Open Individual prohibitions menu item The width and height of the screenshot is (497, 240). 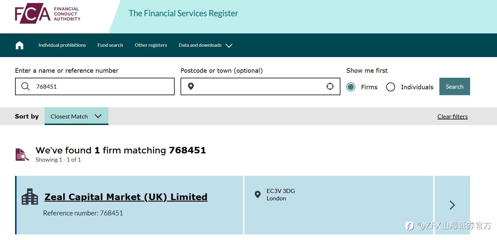(62, 45)
